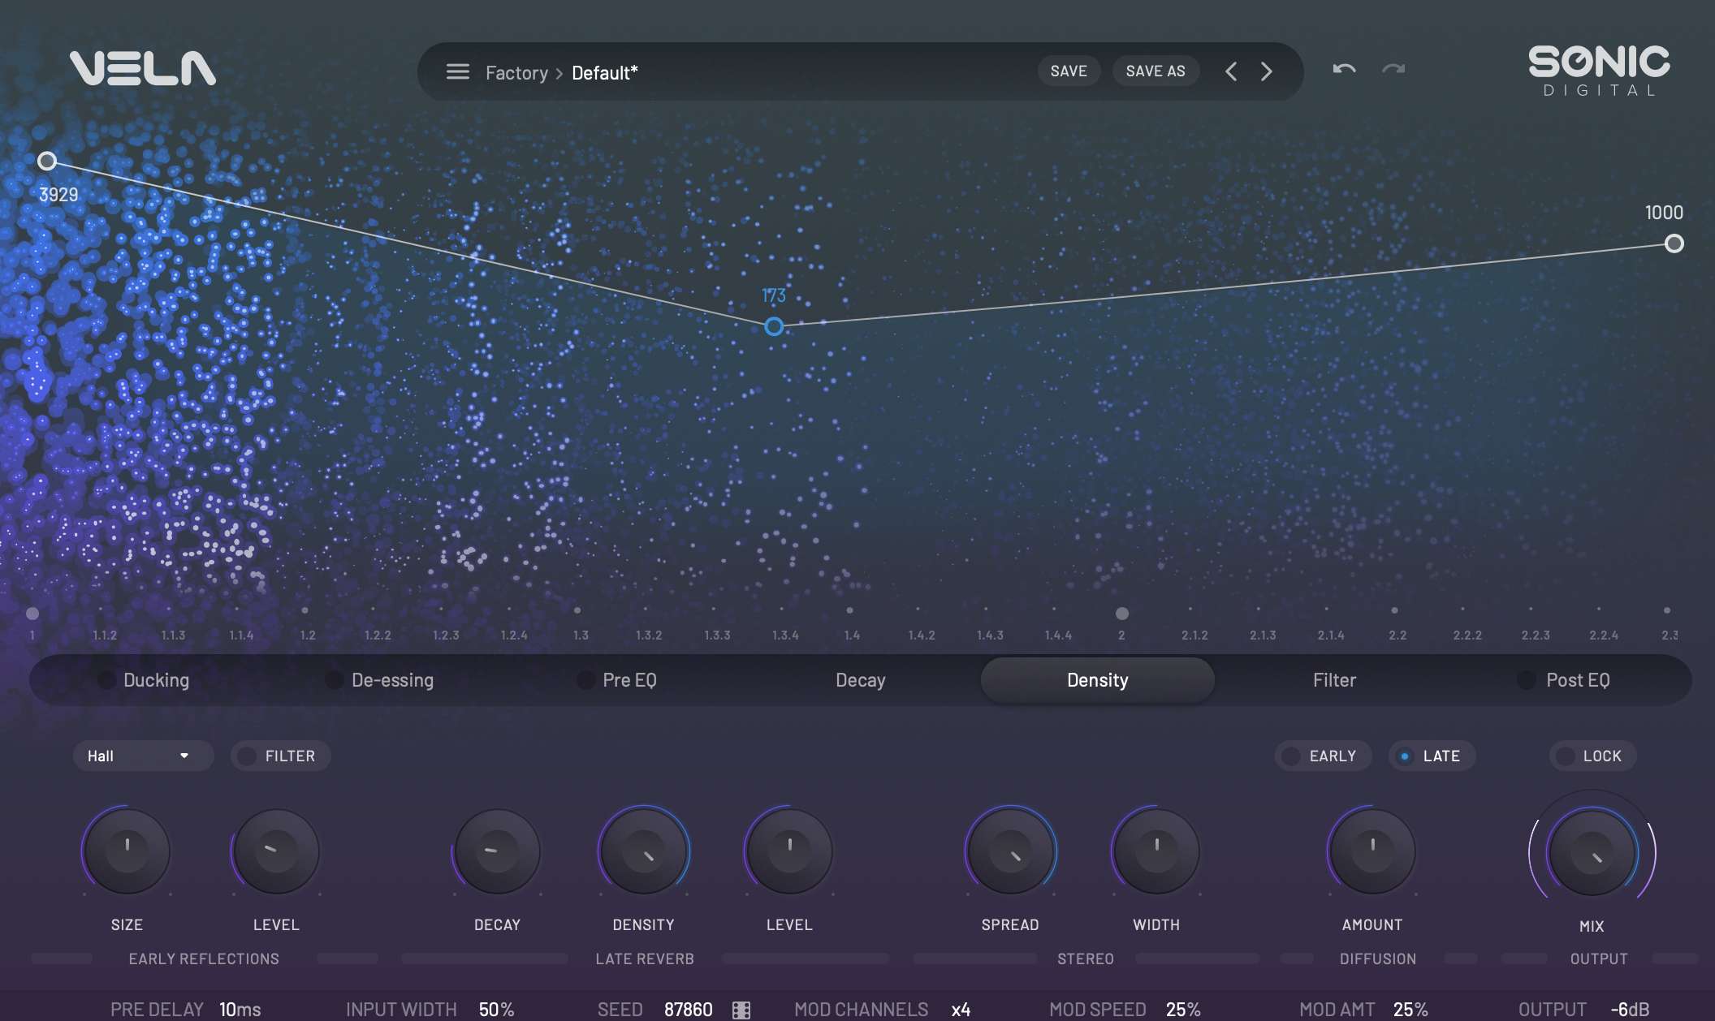Click the stereo Width knob
Image resolution: width=1715 pixels, height=1021 pixels.
pyautogui.click(x=1156, y=851)
